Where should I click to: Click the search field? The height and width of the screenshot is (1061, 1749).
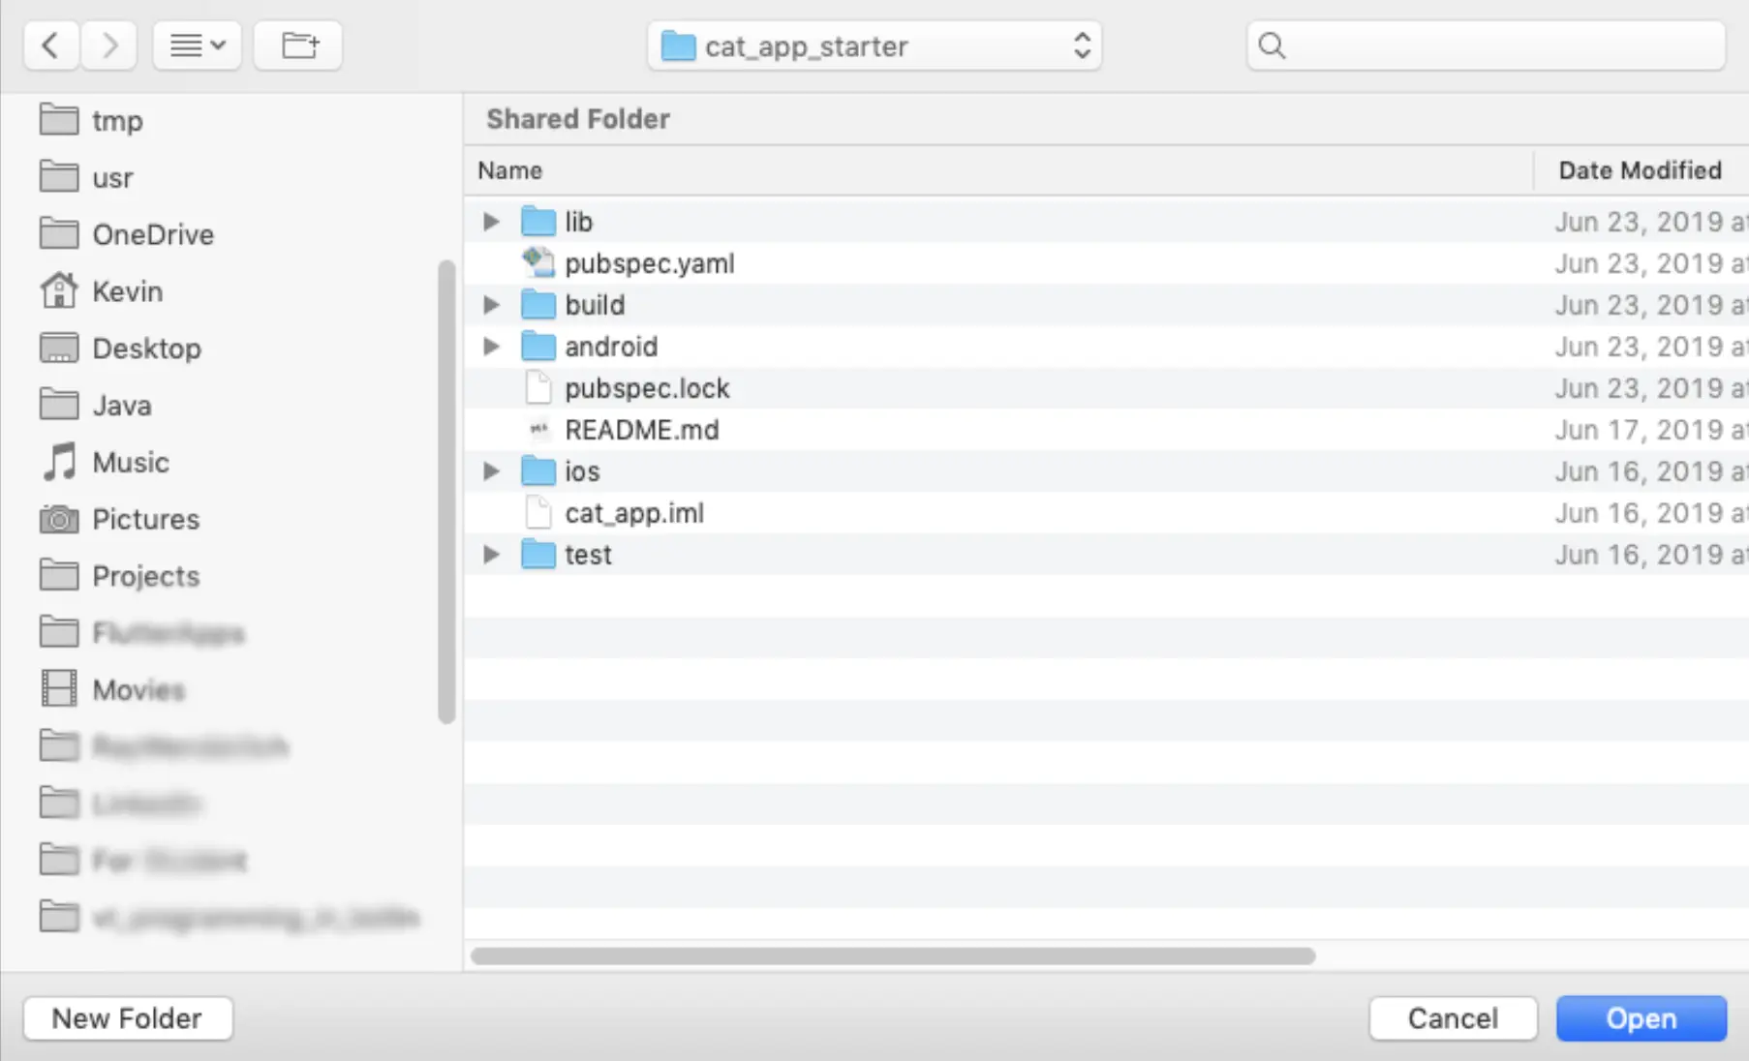click(1486, 45)
